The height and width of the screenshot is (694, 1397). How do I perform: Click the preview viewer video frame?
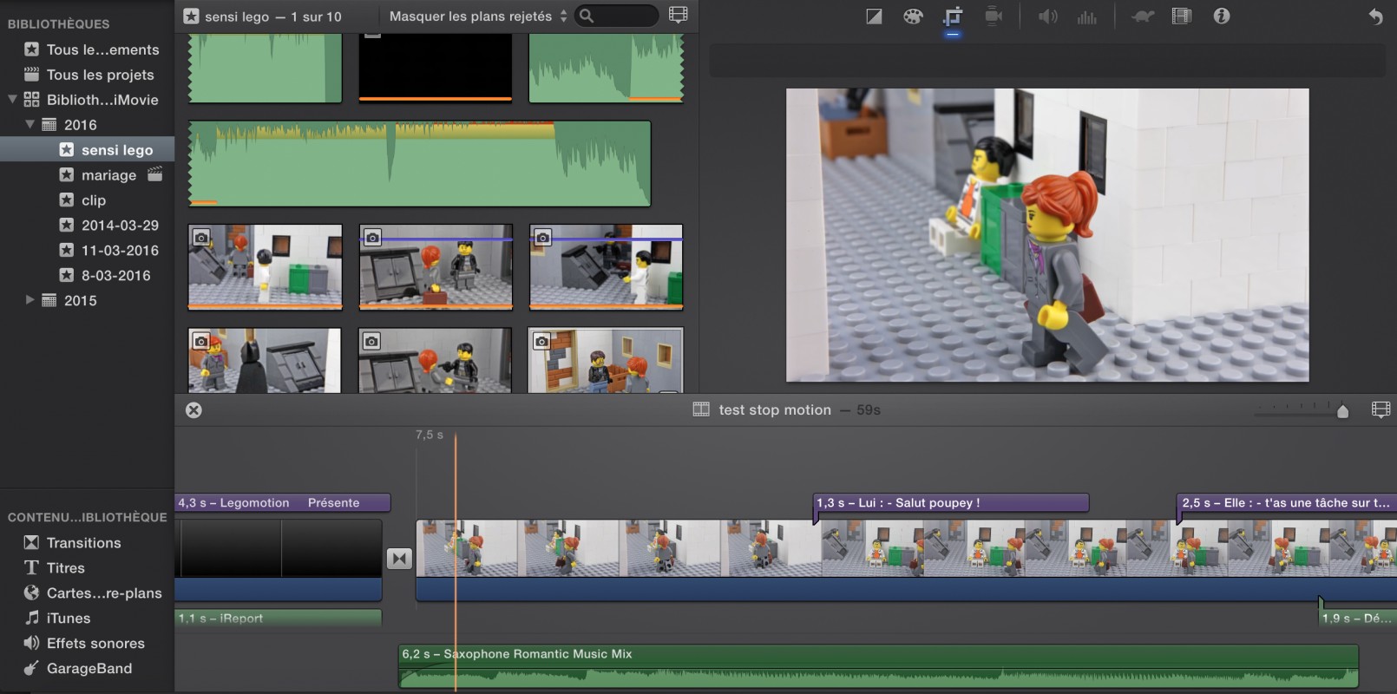tap(1047, 235)
